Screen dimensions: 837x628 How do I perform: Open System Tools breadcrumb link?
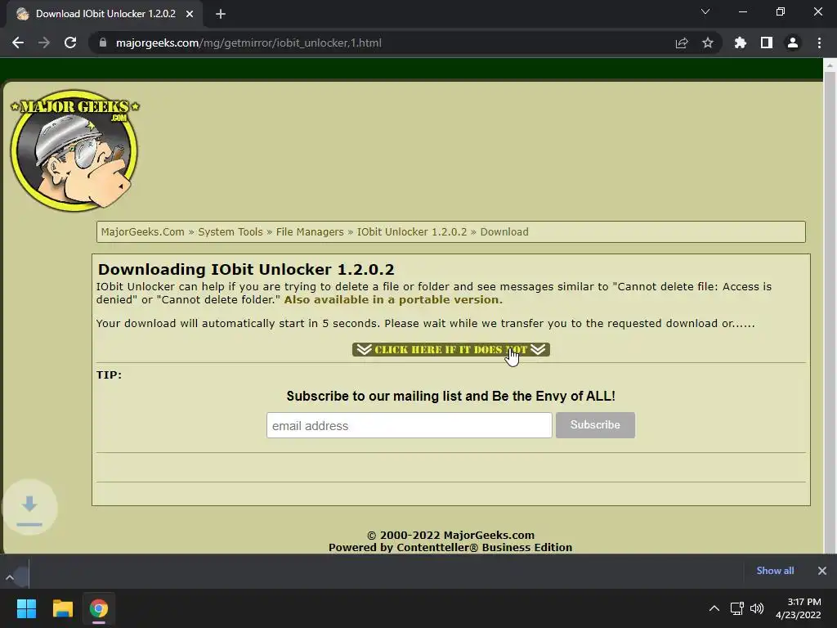click(230, 231)
